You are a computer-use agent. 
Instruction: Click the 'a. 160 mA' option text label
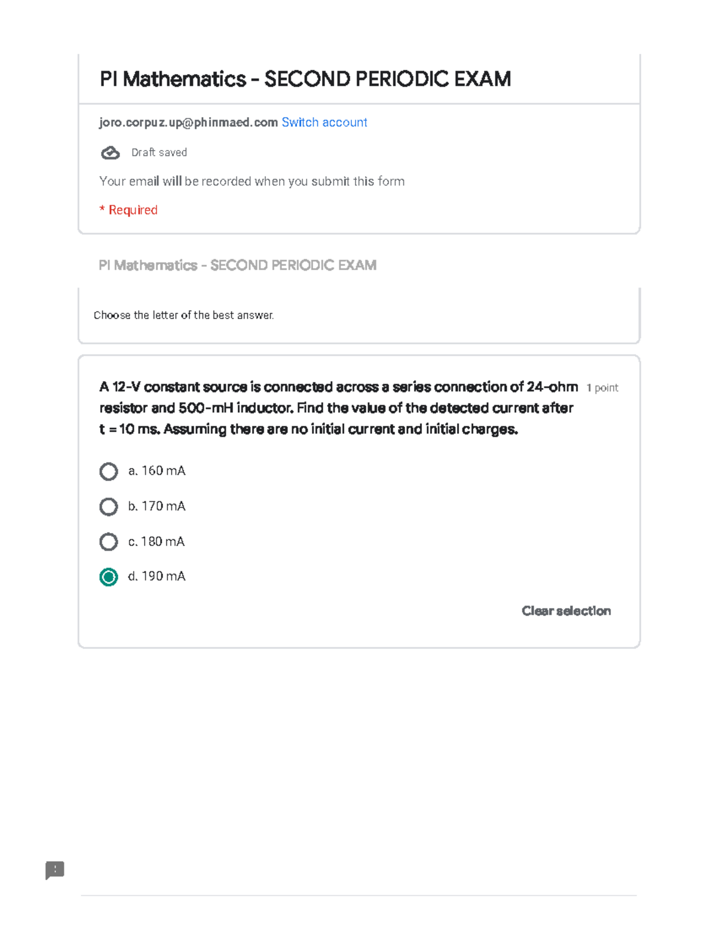pos(157,471)
